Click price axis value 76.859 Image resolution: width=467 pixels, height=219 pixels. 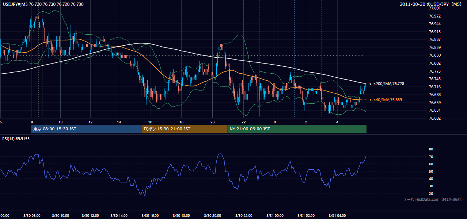[x=435, y=47]
